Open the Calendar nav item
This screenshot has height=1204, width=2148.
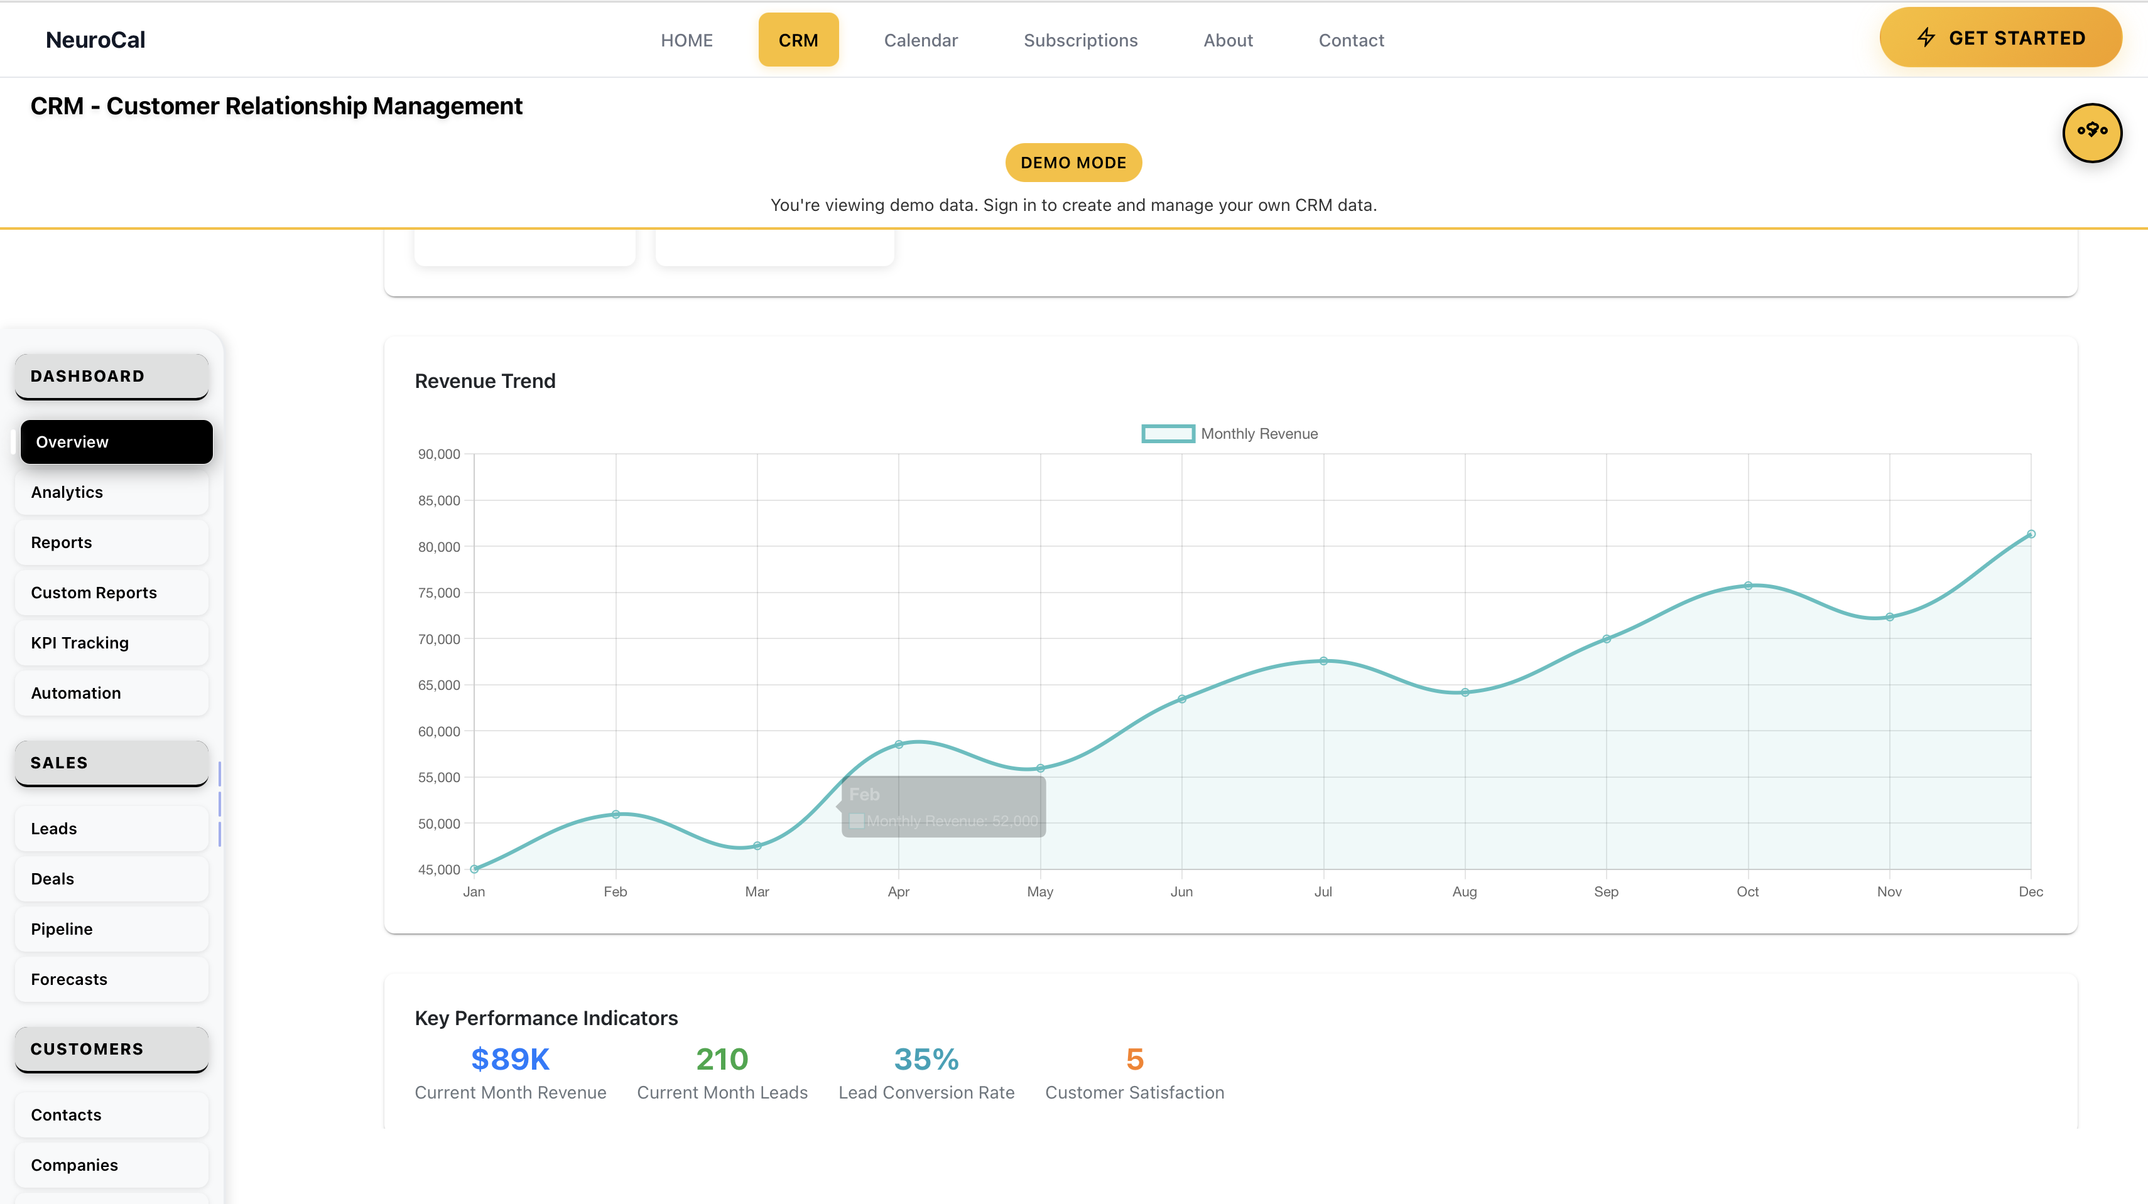tap(921, 40)
